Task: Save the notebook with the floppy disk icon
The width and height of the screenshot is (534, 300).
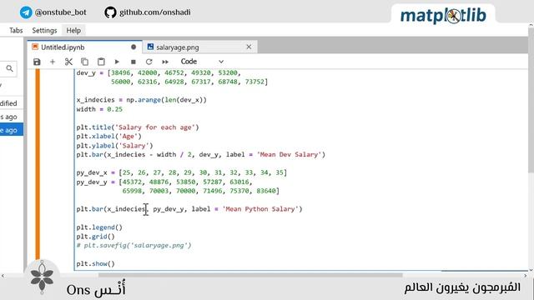Action: click(37, 62)
